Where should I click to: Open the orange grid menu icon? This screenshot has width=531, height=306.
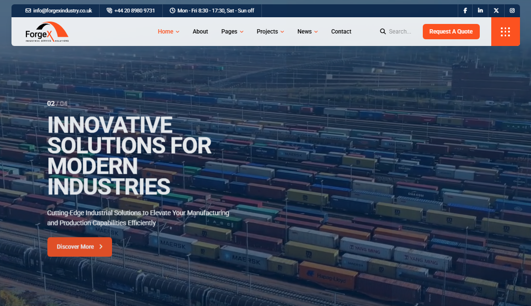click(x=505, y=32)
